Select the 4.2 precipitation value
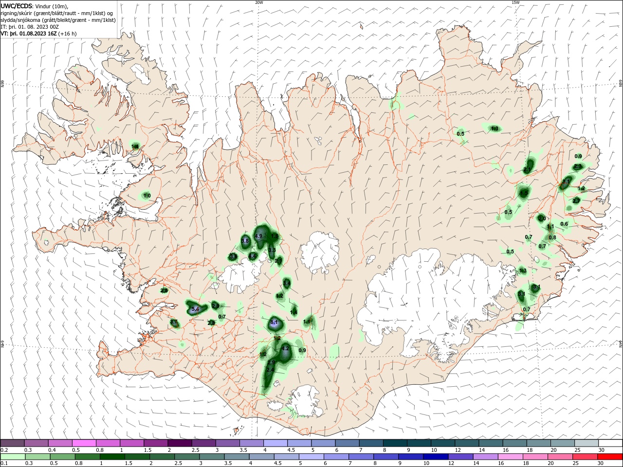623x467 pixels. [x=286, y=348]
